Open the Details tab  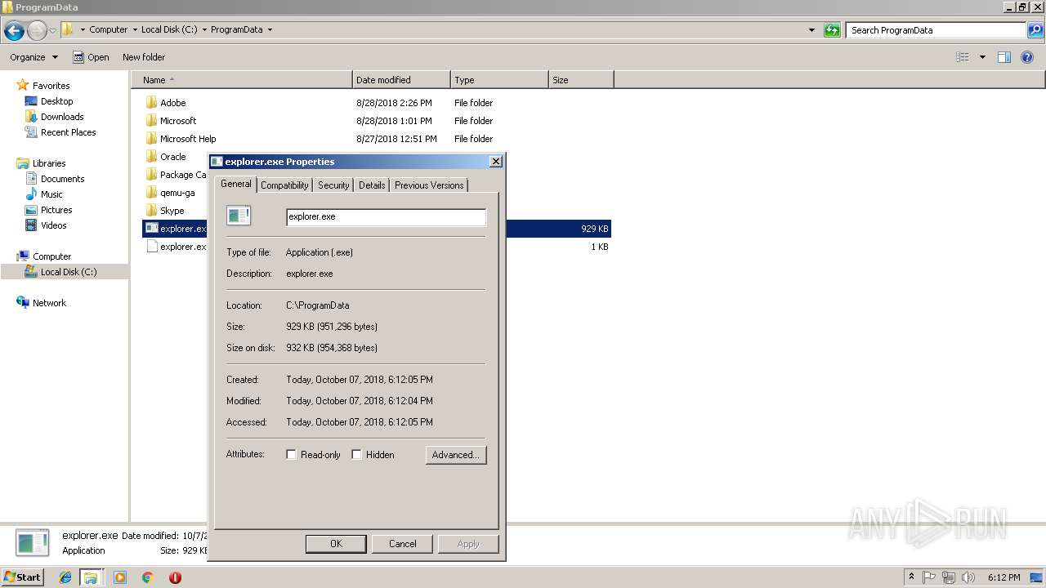tap(372, 185)
